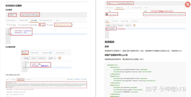Click the small Headers (10) tab in the token panel

[20, 79]
